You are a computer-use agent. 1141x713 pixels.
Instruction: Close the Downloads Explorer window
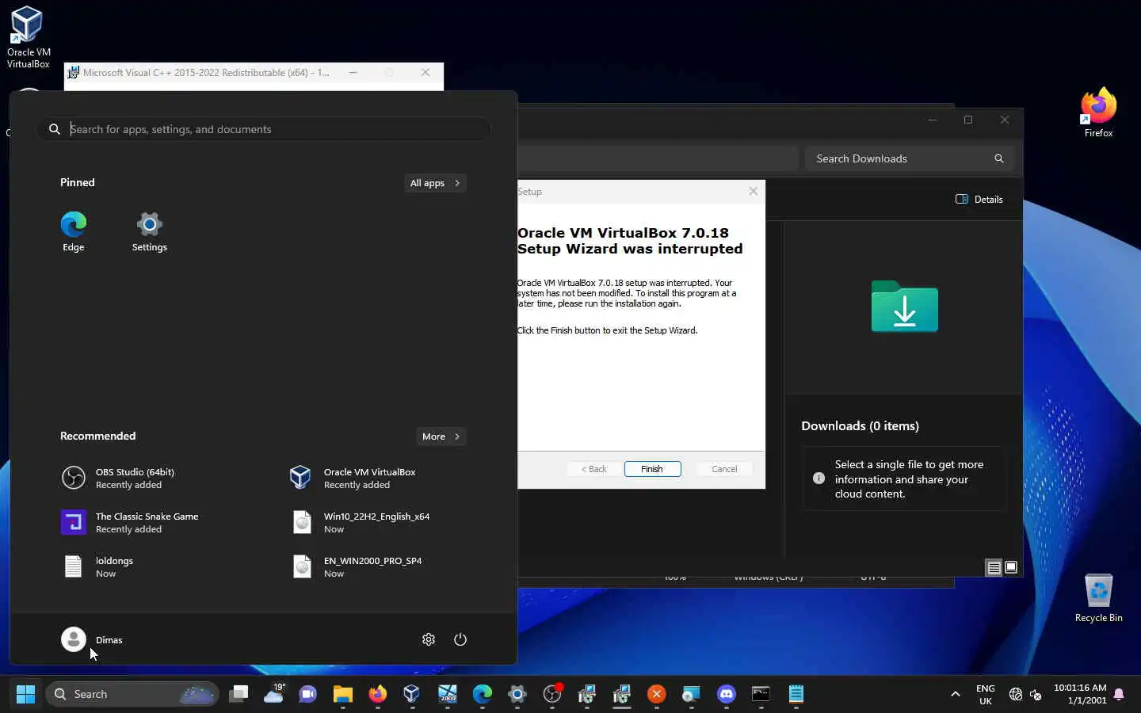click(1005, 120)
